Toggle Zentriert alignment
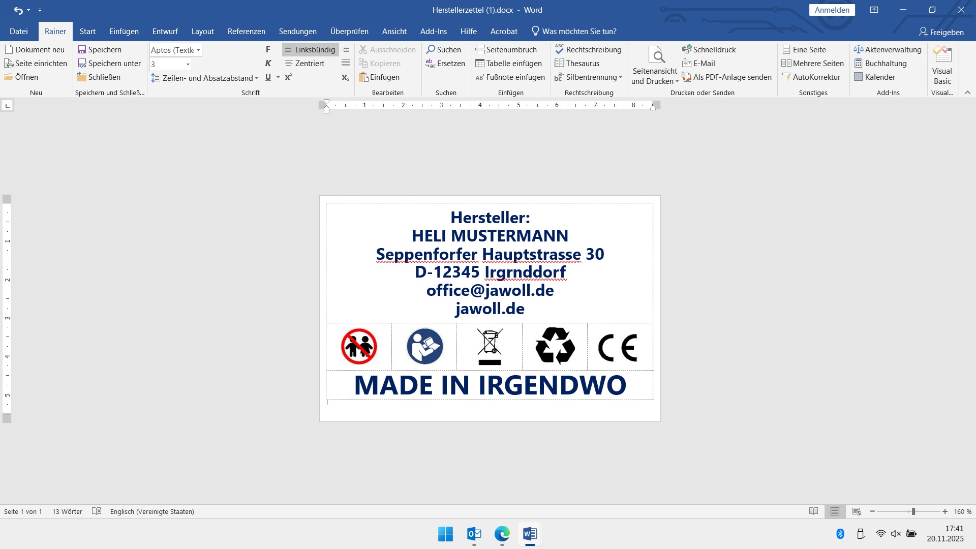Screen dimensions: 976x549 tap(304, 63)
